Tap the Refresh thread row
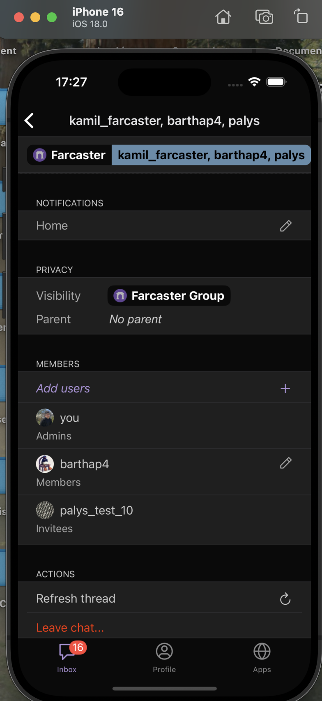This screenshot has height=701, width=322. coord(76,599)
